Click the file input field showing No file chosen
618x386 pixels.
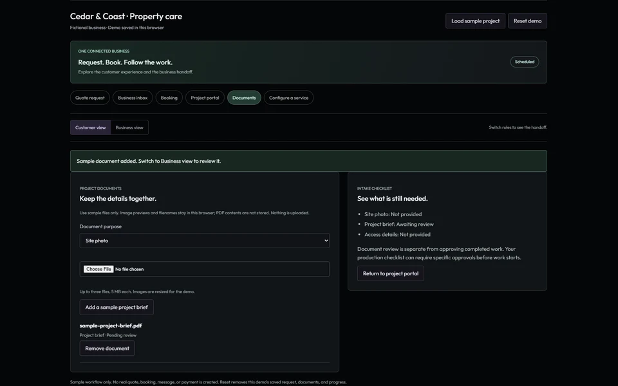click(x=205, y=269)
